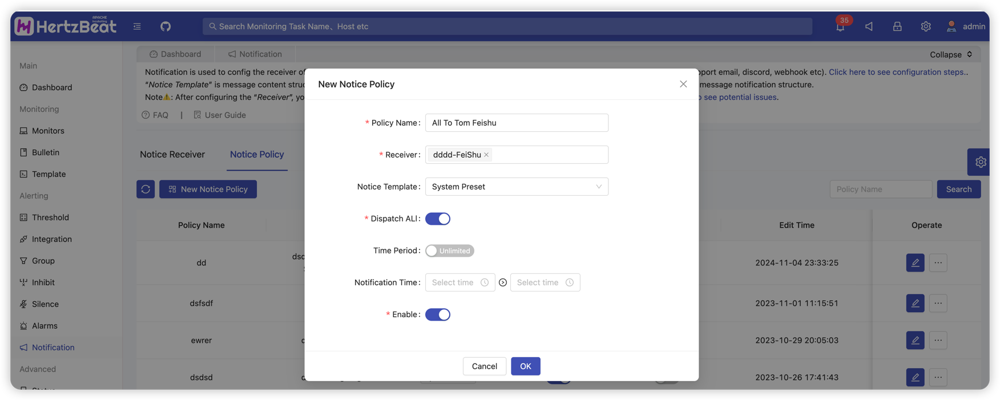Disable the Enable switch
This screenshot has width=1000, height=400.
click(438, 314)
